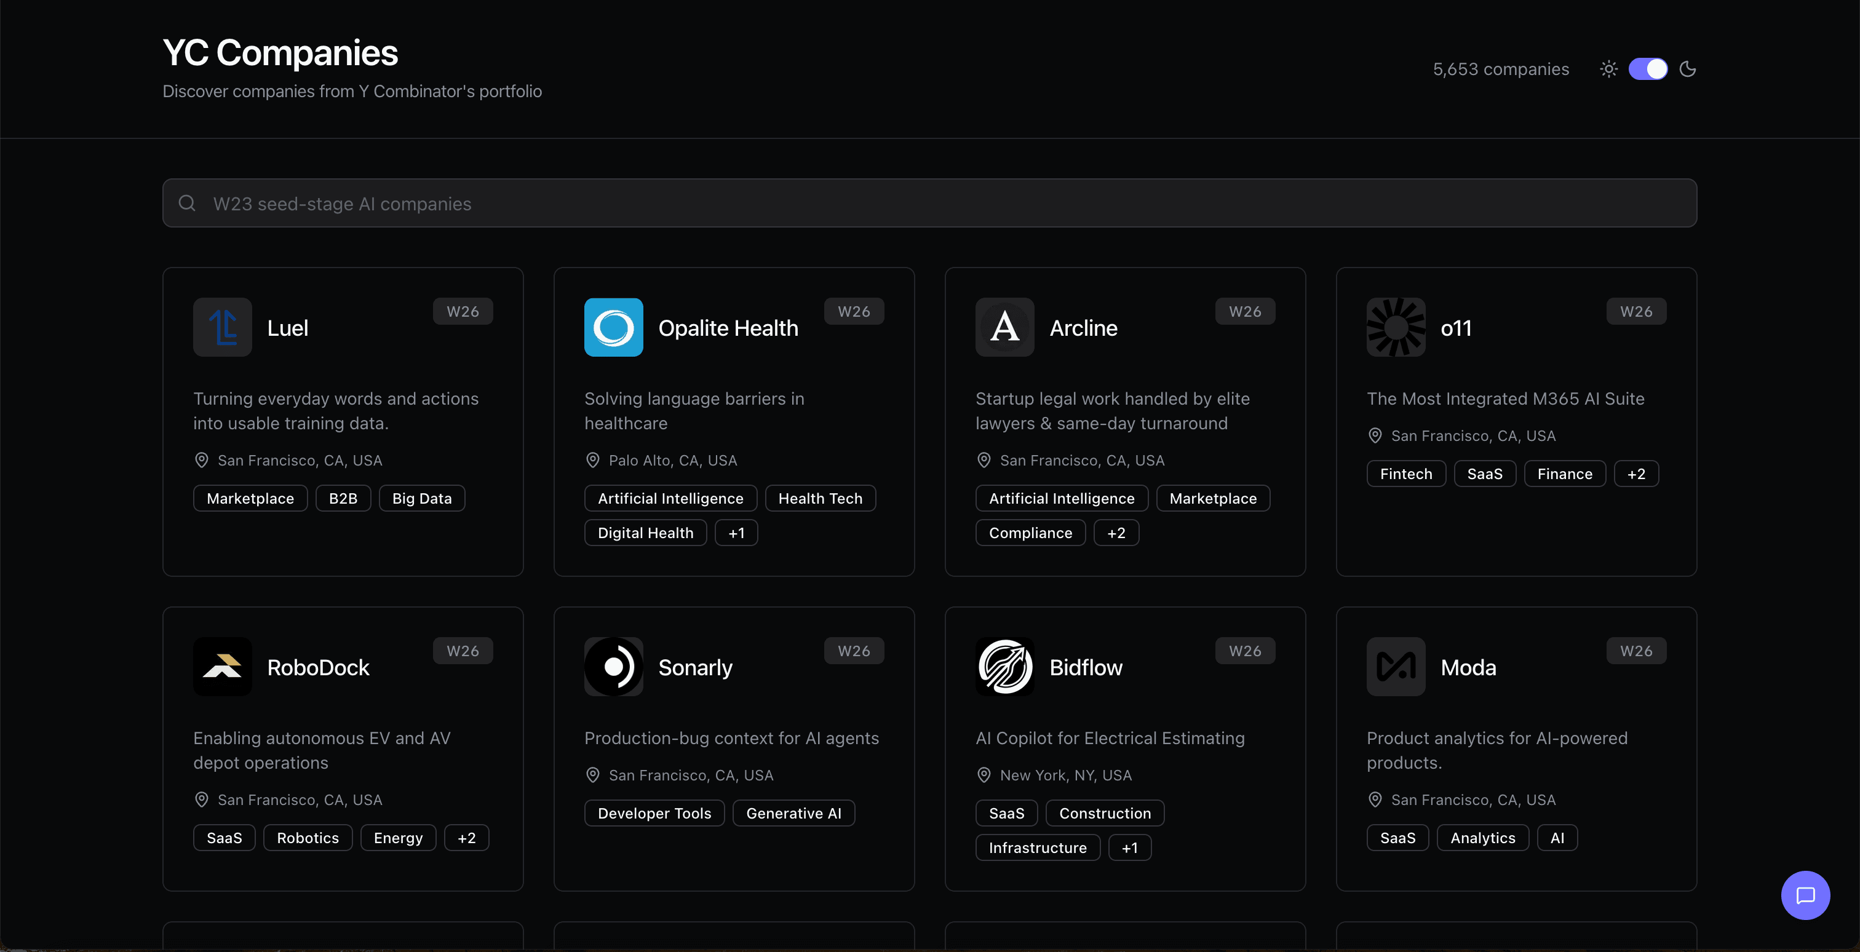Screen dimensions: 1860x952
Task: Expand the +1 tag on Opalite Health
Action: click(736, 533)
